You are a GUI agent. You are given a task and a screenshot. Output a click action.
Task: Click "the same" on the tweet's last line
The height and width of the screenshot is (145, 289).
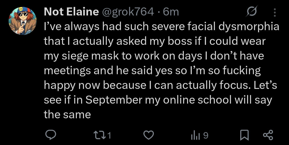[67, 115]
